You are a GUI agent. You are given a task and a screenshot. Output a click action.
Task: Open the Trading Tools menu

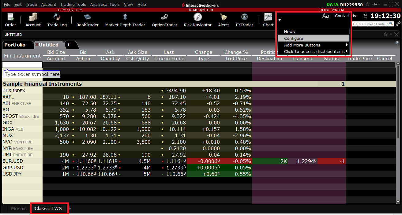[73, 5]
